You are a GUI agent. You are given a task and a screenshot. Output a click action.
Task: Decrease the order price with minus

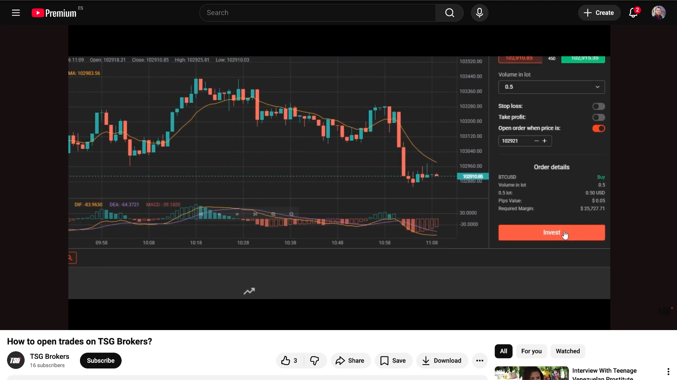click(x=536, y=141)
